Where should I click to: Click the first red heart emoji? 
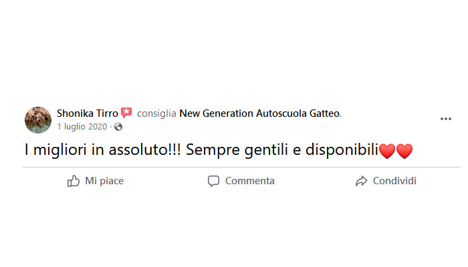click(x=387, y=151)
